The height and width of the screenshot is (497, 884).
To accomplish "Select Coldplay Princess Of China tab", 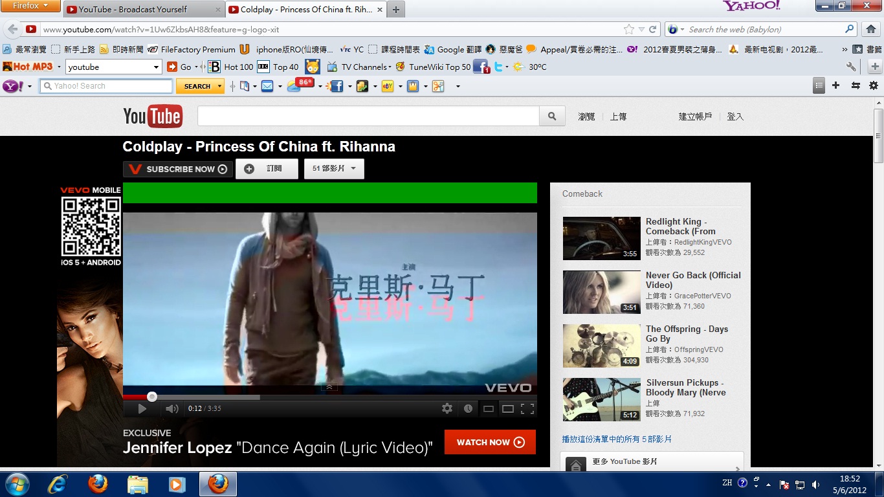I will 305,9.
